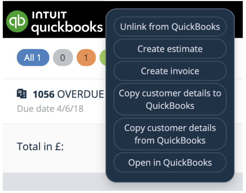Open overdue invoice 1056
The image size is (246, 193).
tap(68, 94)
